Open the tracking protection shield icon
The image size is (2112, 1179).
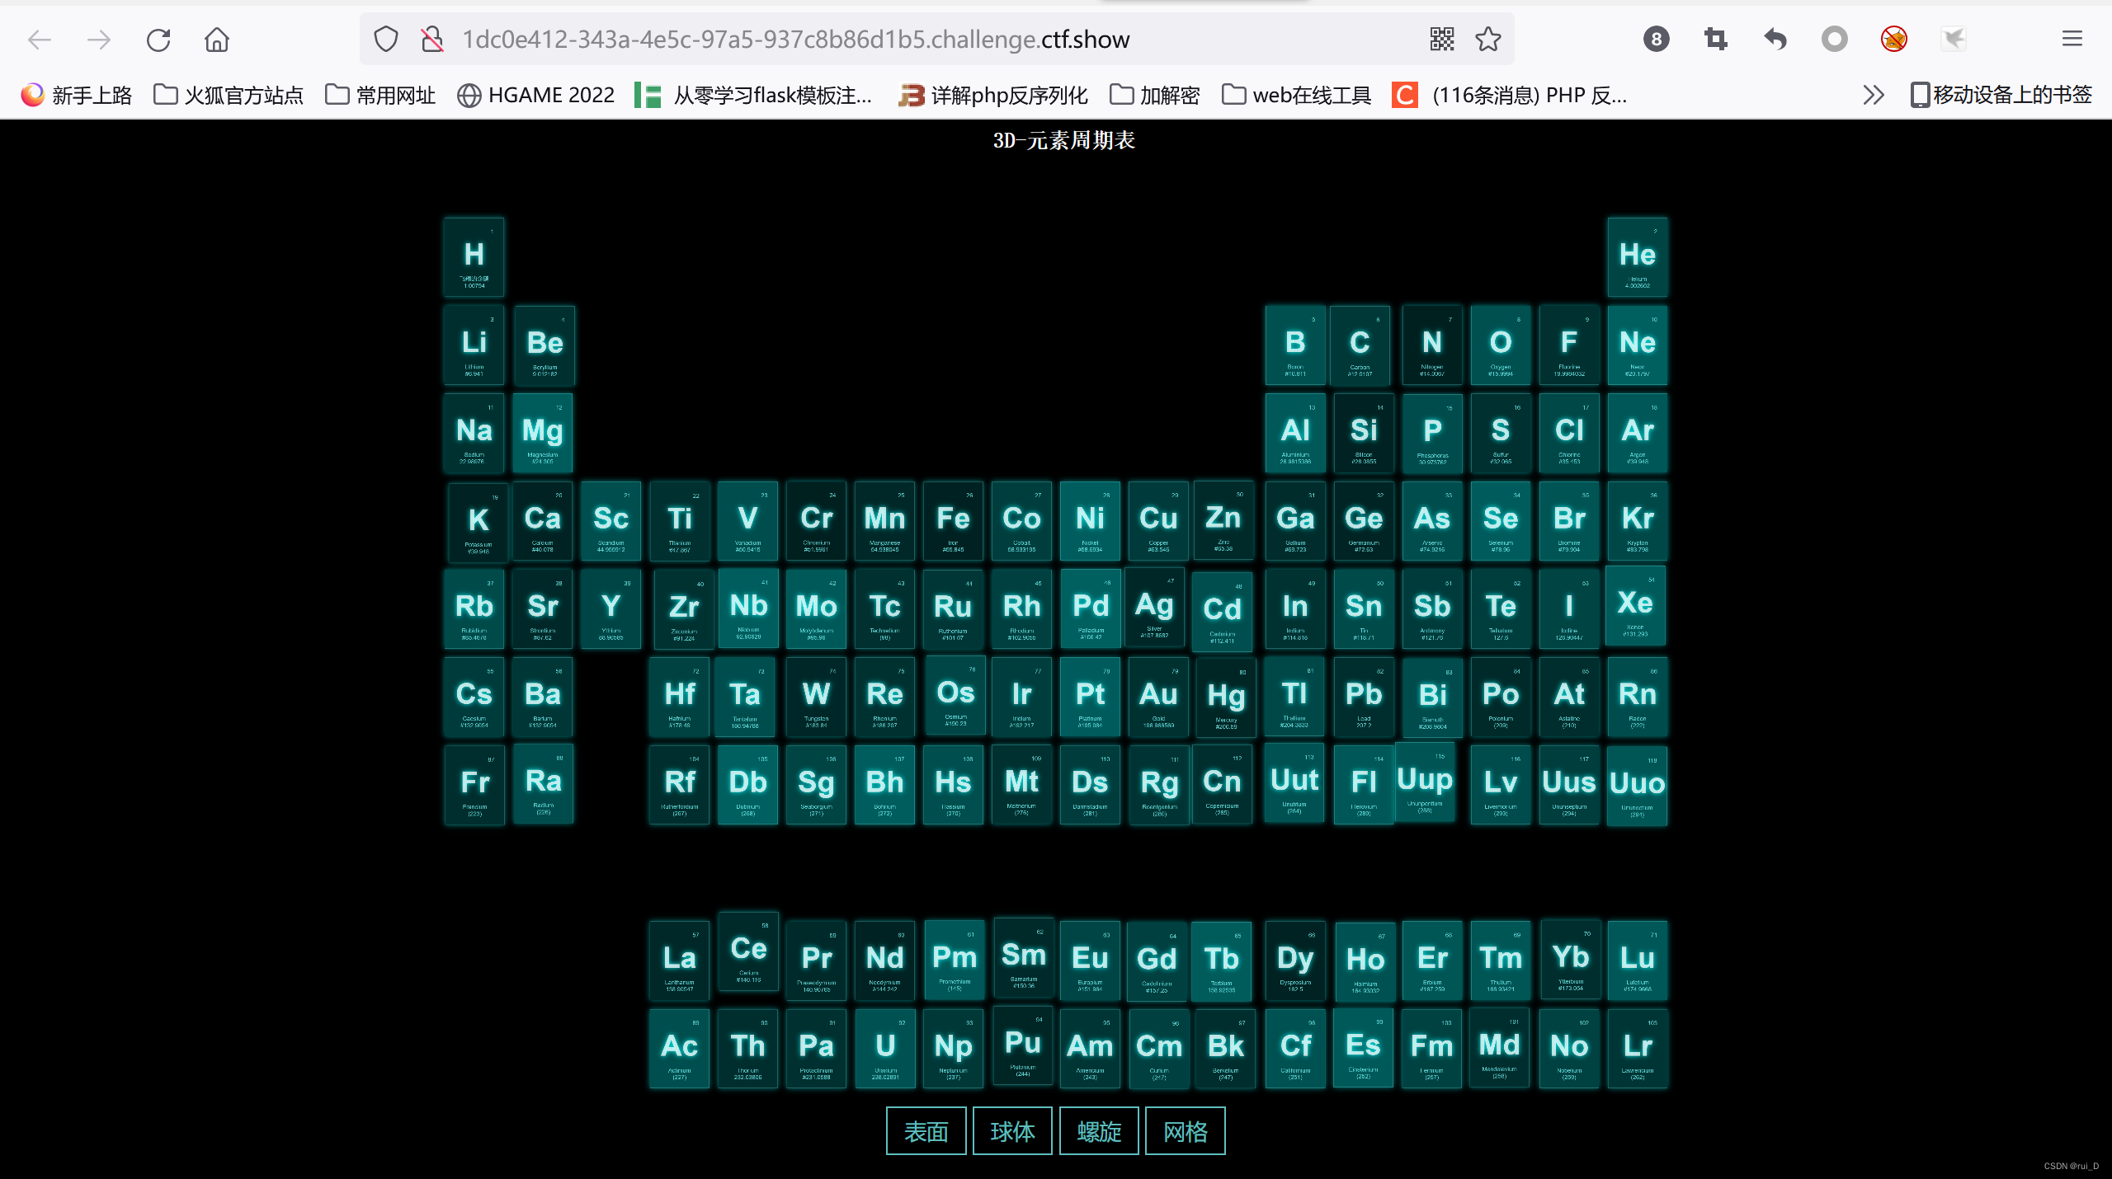385,40
